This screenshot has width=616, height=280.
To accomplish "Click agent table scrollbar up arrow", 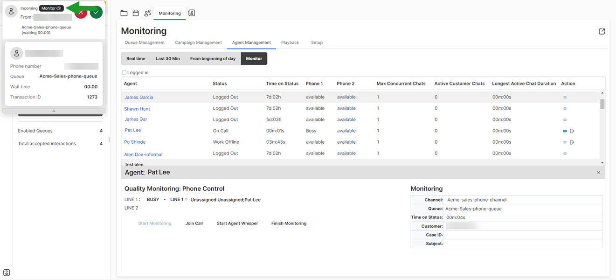I will point(602,93).
